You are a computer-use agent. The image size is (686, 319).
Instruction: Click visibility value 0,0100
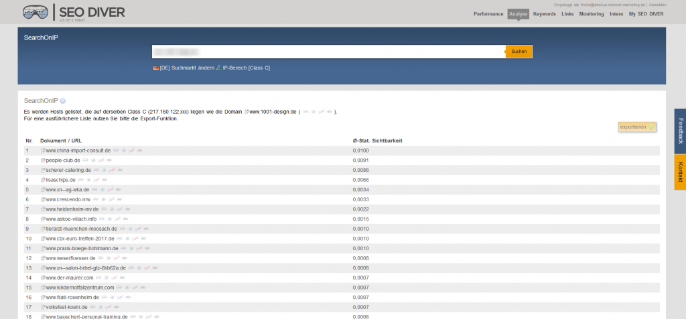(x=360, y=150)
